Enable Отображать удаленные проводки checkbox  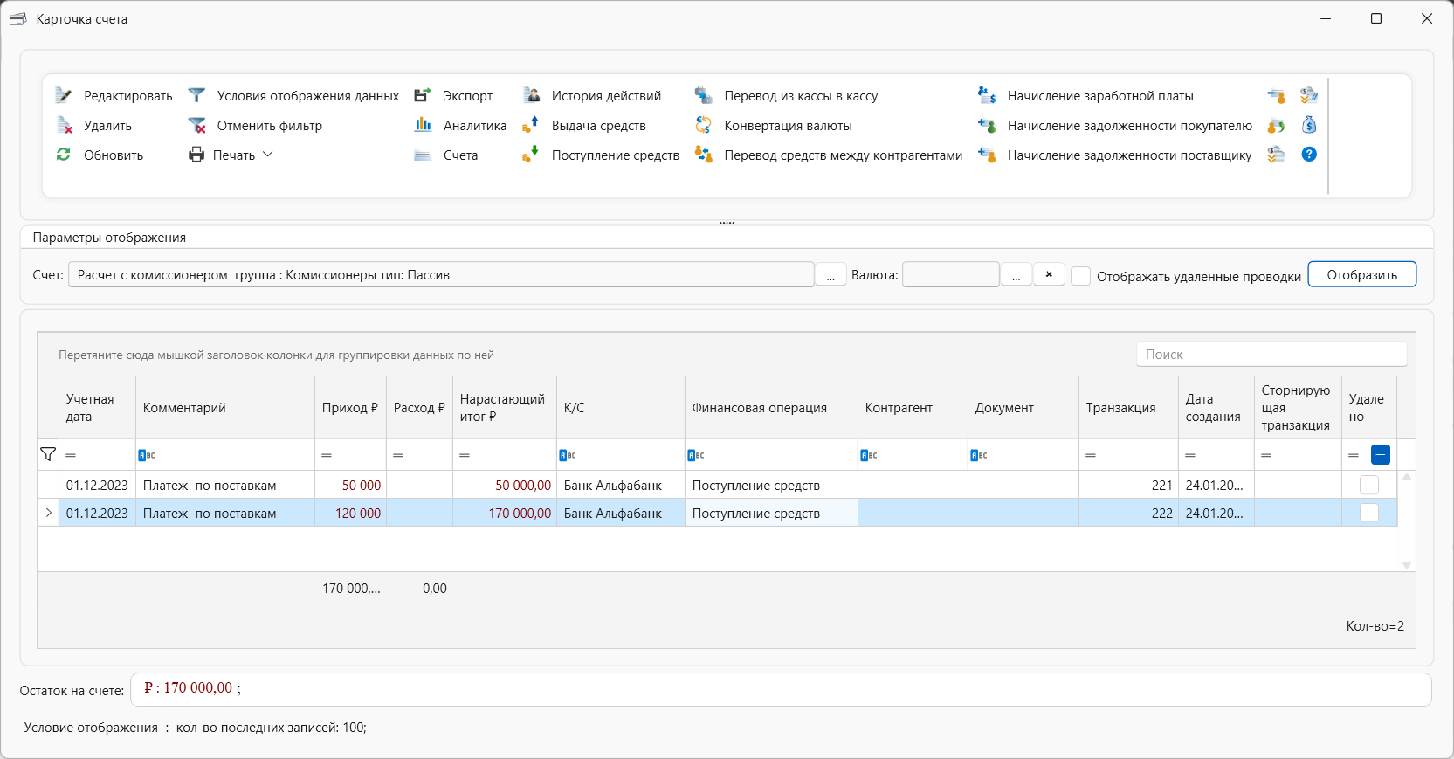click(1080, 276)
